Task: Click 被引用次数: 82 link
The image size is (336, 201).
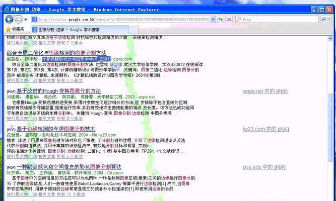Action: (x=22, y=43)
